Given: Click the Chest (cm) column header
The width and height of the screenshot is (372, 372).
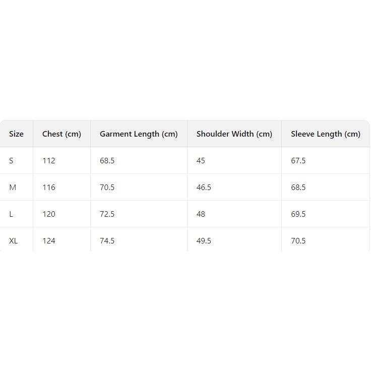Looking at the screenshot, I should coord(61,134).
